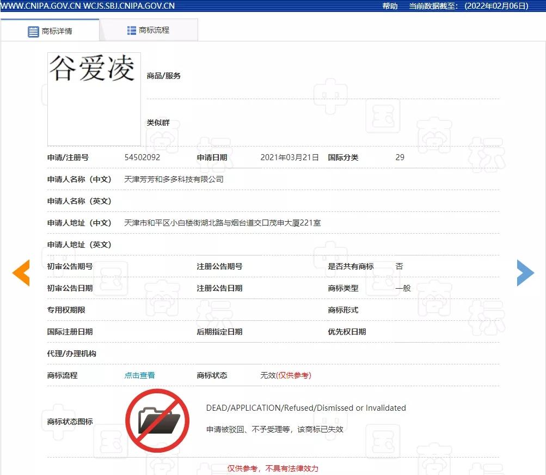The width and height of the screenshot is (546, 475).
Task: Click the 代理/办理机构 label
Action: [x=71, y=354]
